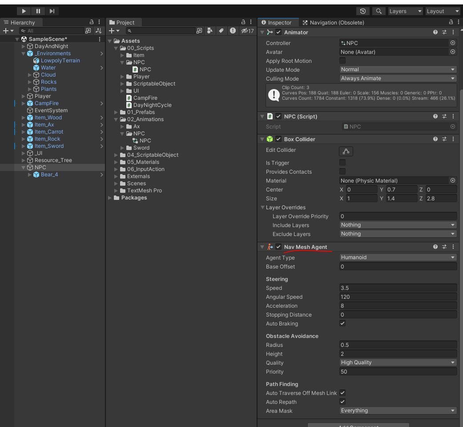Select the DayNightCycle script asset
463x427 pixels.
tap(152, 105)
